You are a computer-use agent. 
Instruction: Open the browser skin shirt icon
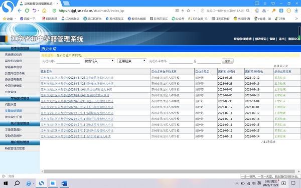(x=273, y=4)
